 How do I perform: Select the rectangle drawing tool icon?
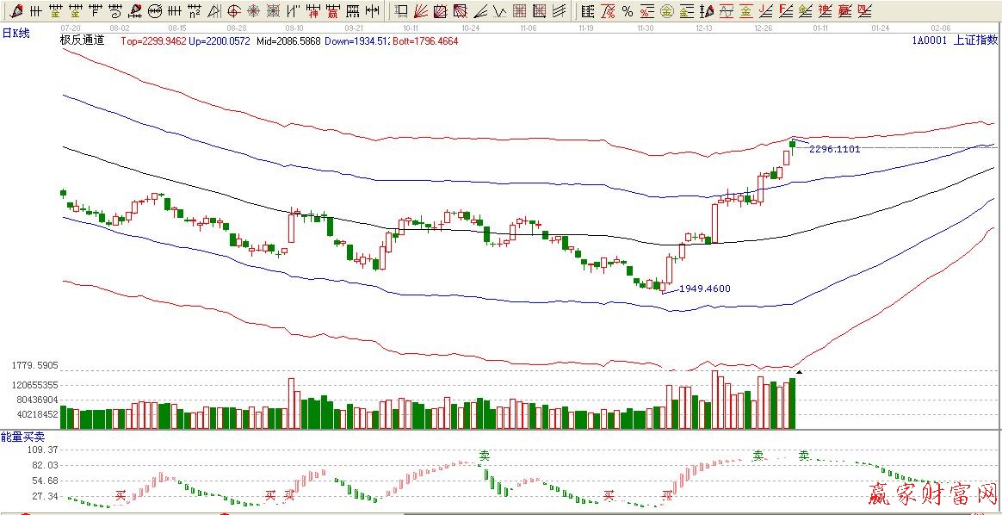[401, 11]
